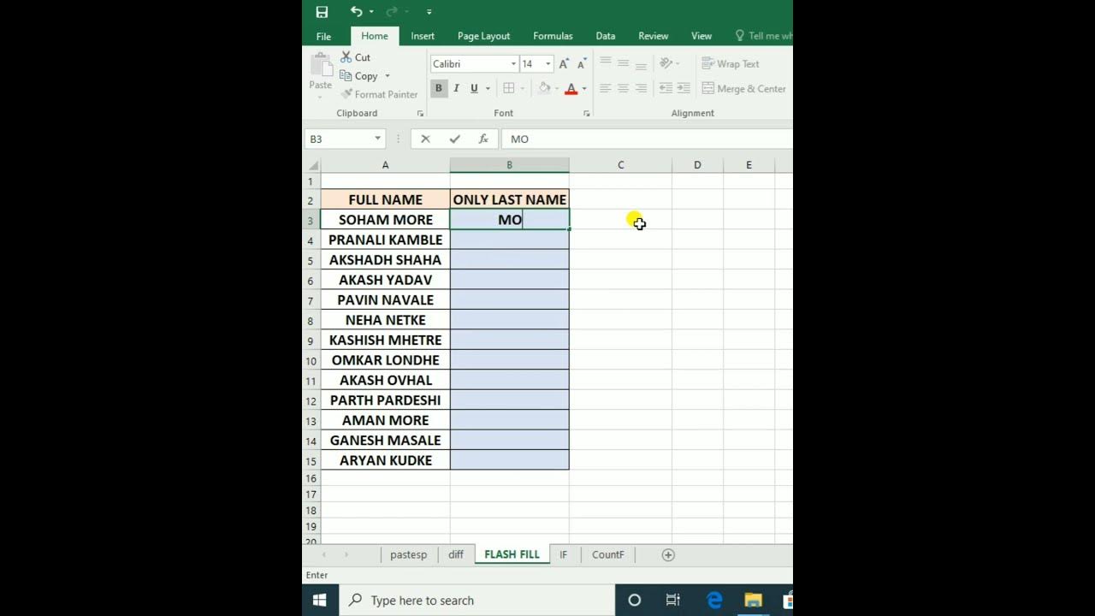This screenshot has height=616, width=1095.
Task: Expand the Copy options dropdown arrow
Action: click(388, 76)
